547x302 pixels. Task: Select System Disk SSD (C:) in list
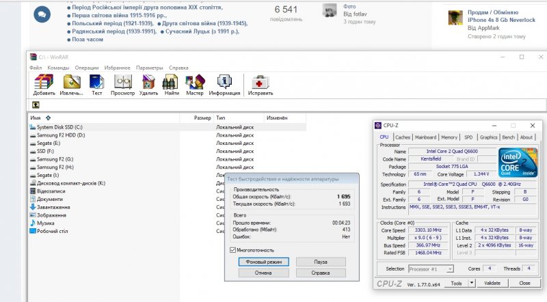tap(59, 127)
